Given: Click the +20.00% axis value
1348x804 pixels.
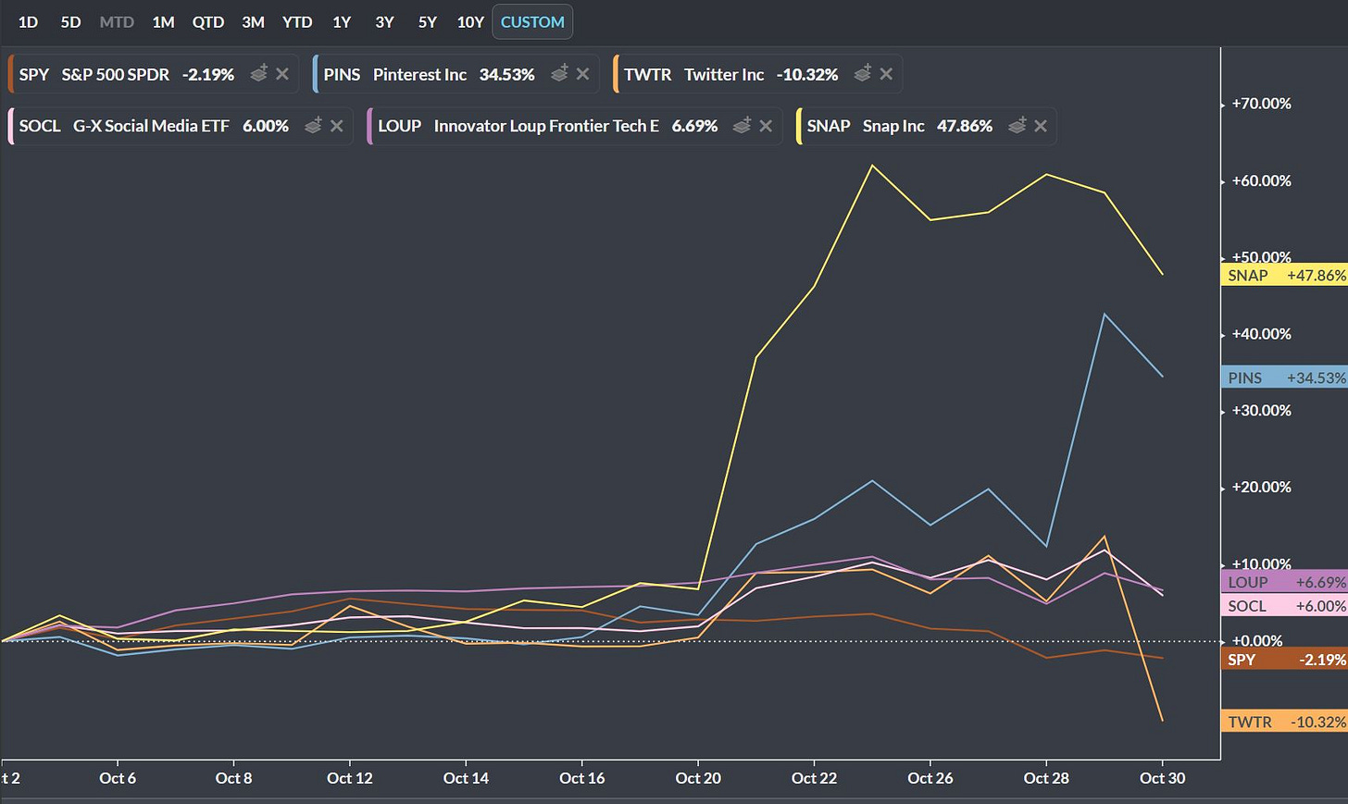Looking at the screenshot, I should pos(1261,488).
